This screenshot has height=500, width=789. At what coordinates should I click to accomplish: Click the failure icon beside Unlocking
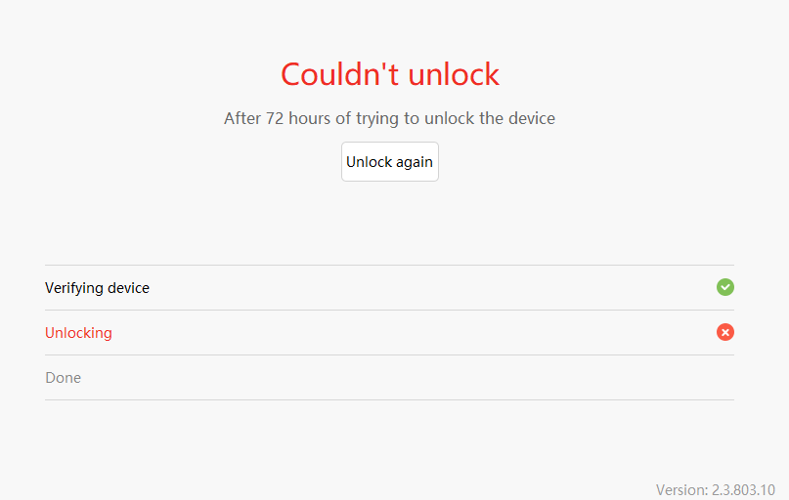(725, 332)
